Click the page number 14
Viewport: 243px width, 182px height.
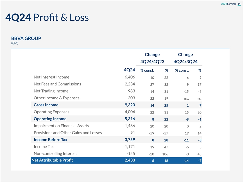click(239, 4)
